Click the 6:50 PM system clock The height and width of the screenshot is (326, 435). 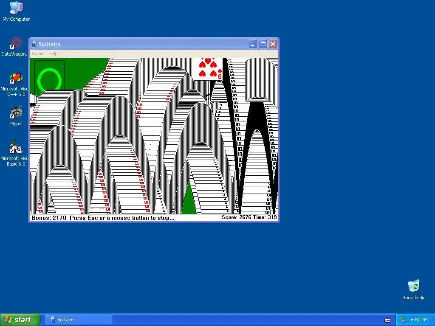(x=419, y=320)
